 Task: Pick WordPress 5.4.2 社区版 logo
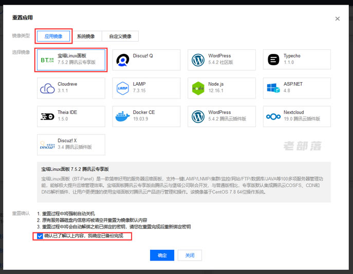(x=198, y=60)
